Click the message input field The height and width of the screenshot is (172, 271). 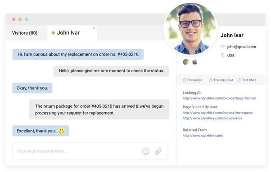[90, 151]
